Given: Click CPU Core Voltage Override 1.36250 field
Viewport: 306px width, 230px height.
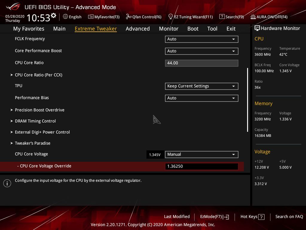Looking at the screenshot, I should tap(202, 167).
